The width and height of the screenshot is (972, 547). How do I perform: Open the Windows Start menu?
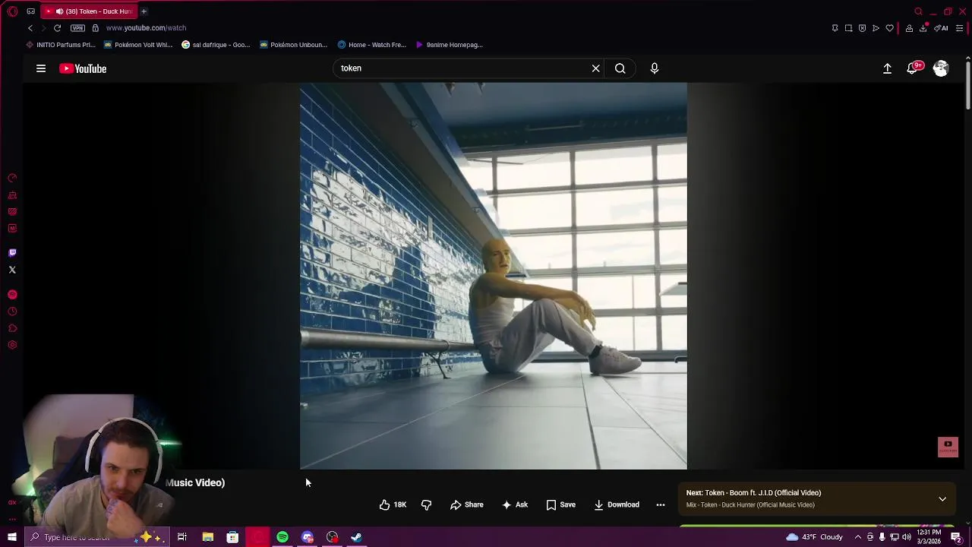click(x=12, y=537)
